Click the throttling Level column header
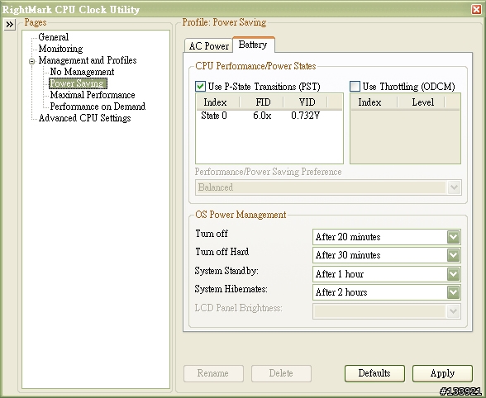486x398 pixels. tap(421, 102)
